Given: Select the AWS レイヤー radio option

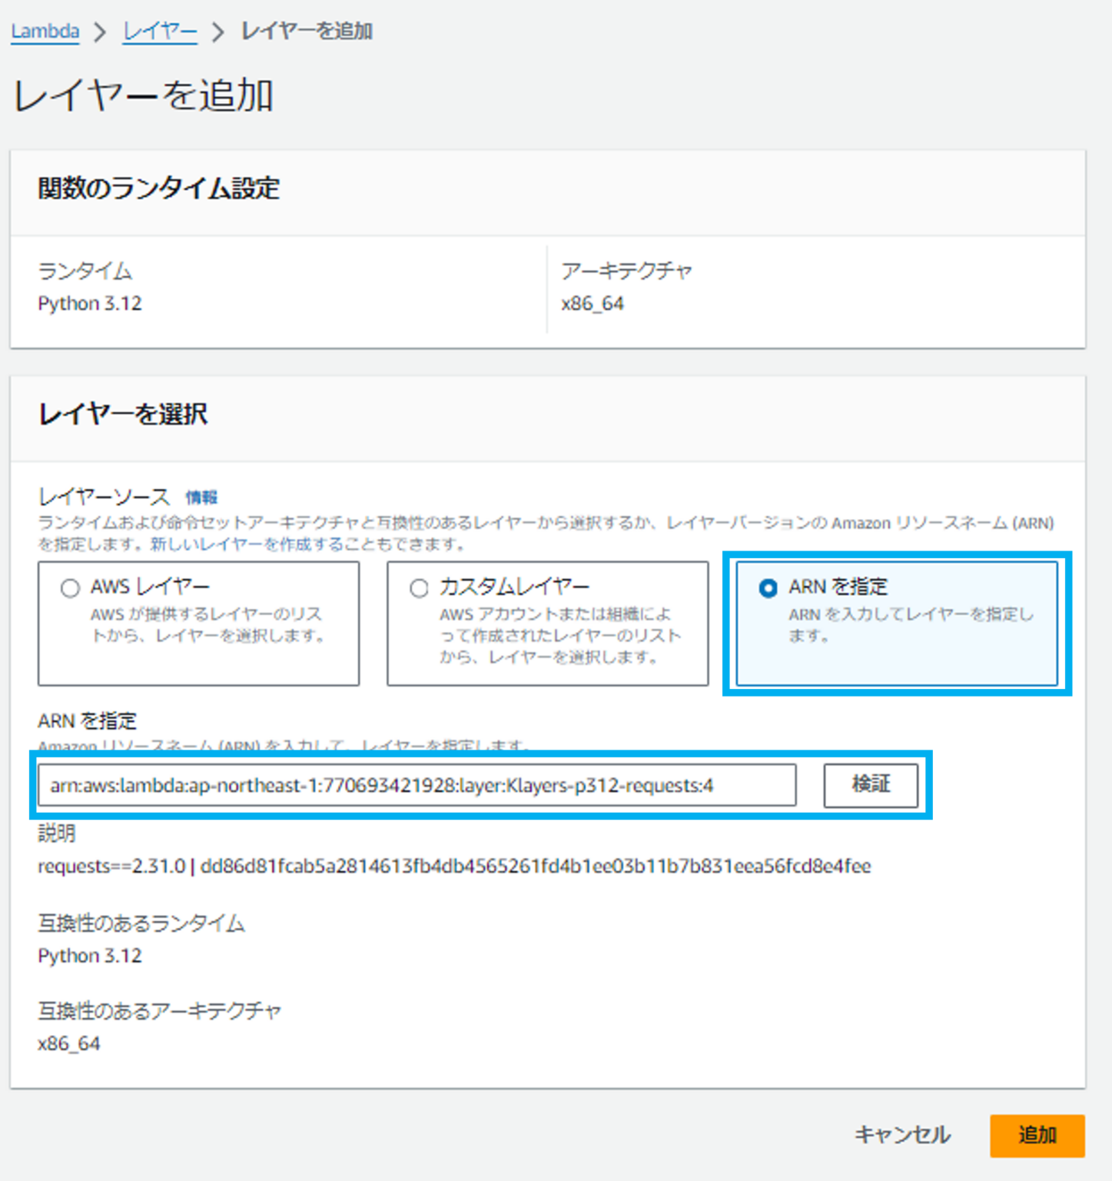Looking at the screenshot, I should [x=70, y=588].
